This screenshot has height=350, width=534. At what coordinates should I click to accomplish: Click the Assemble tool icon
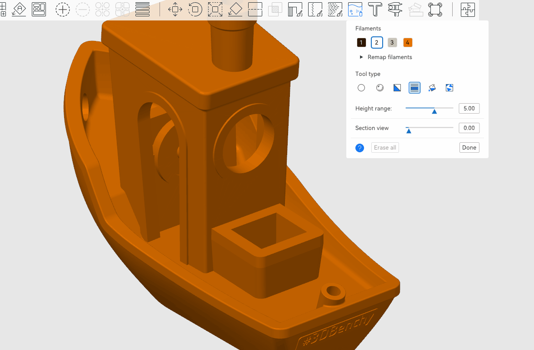415,9
